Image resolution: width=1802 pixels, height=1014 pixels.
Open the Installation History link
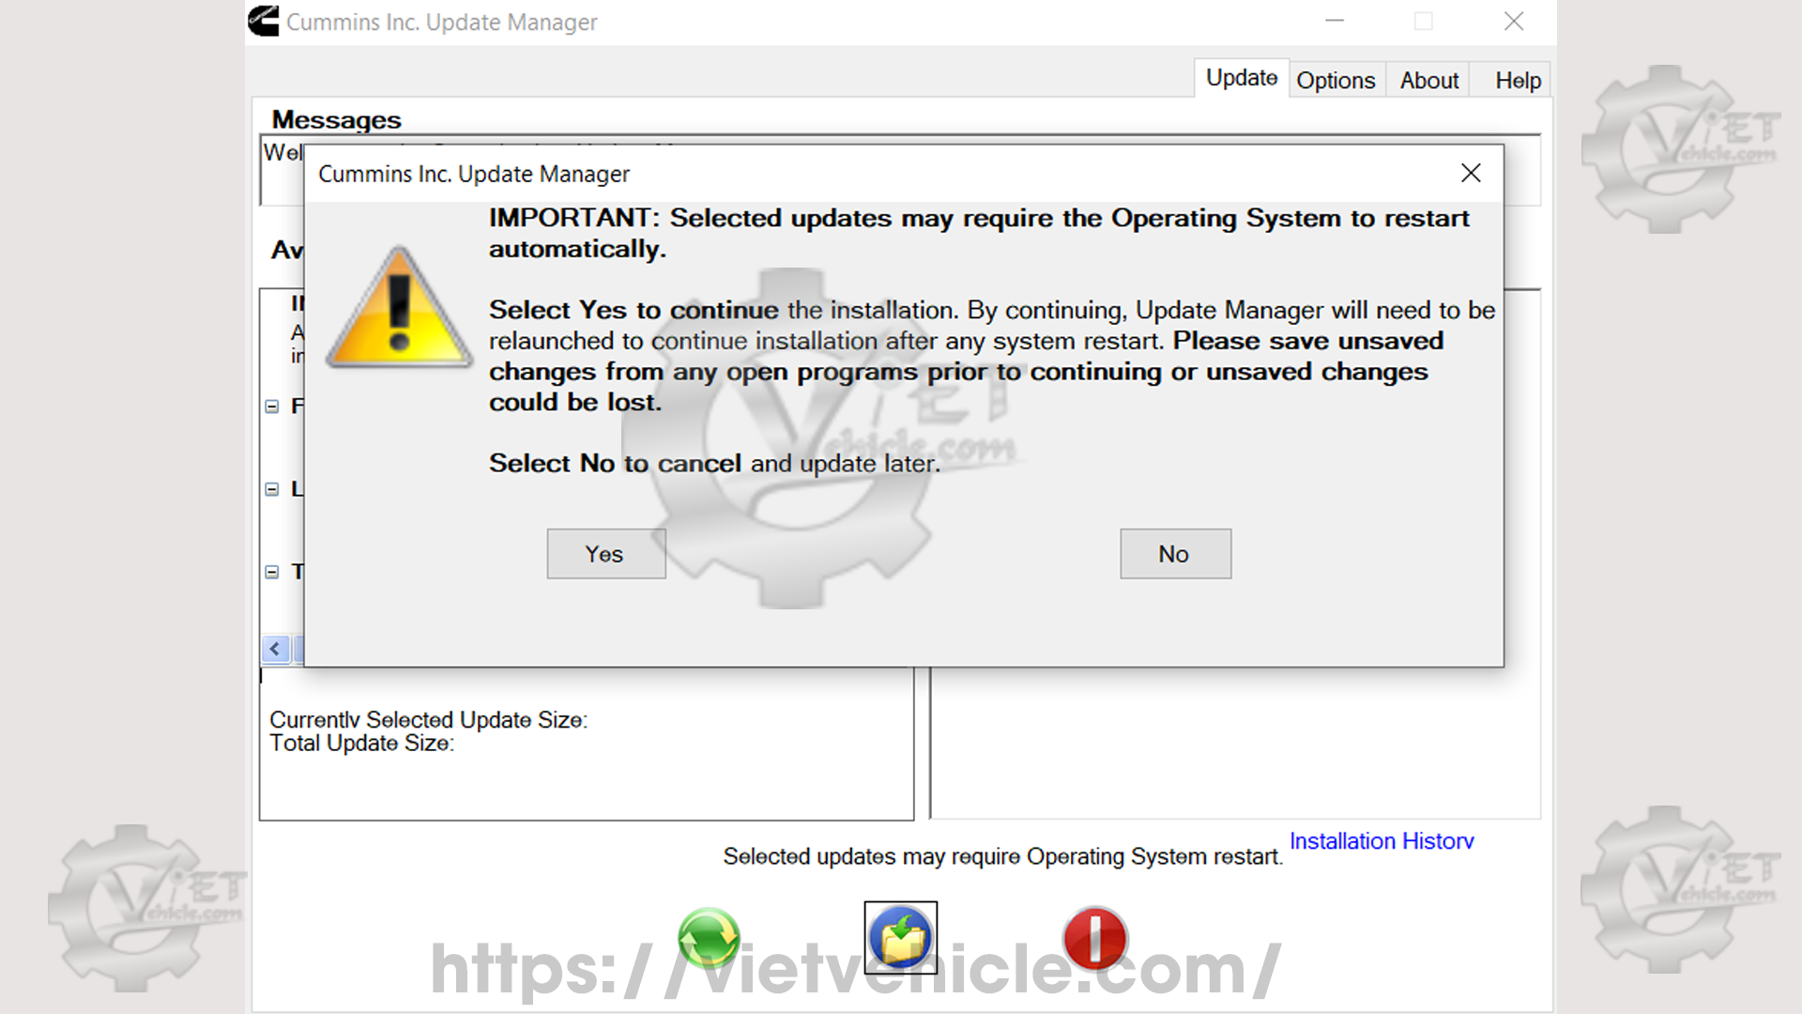click(1381, 841)
